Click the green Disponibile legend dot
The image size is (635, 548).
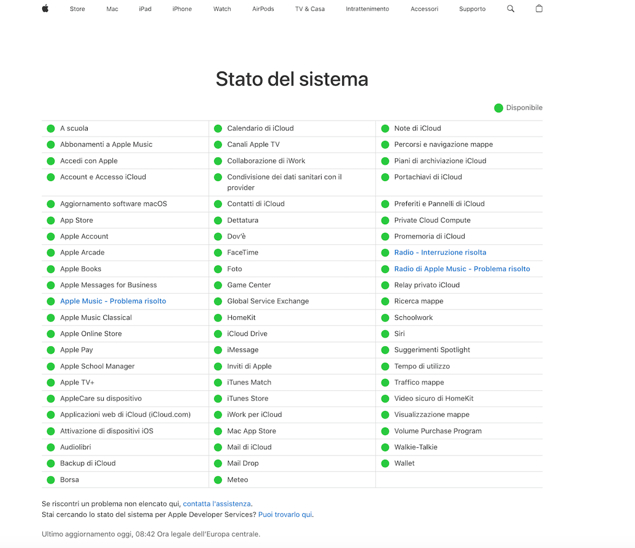[x=499, y=108]
